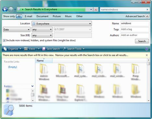The width and height of the screenshot is (152, 119).
Task: Dismiss the more results information bar
Action: [147, 55]
